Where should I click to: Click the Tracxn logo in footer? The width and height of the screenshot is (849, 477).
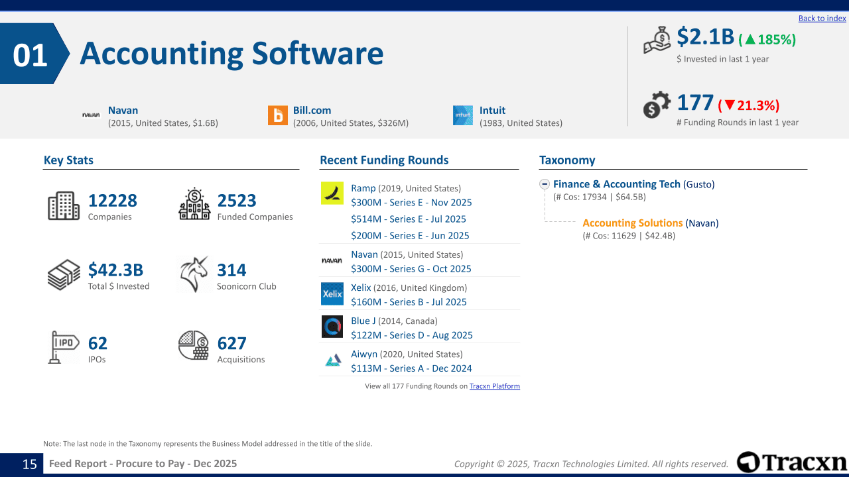[x=792, y=462]
